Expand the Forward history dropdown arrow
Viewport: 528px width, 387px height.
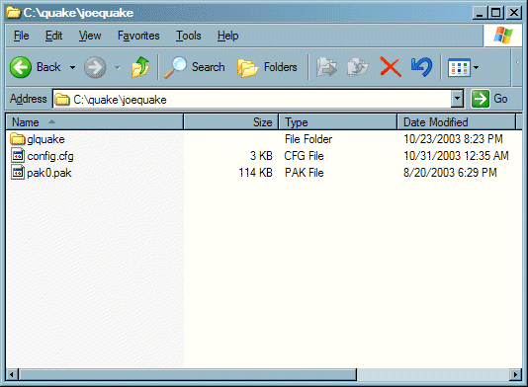[118, 67]
